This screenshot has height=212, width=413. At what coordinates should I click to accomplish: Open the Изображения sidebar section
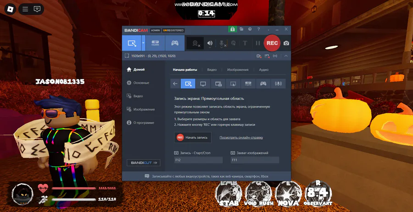(140, 109)
